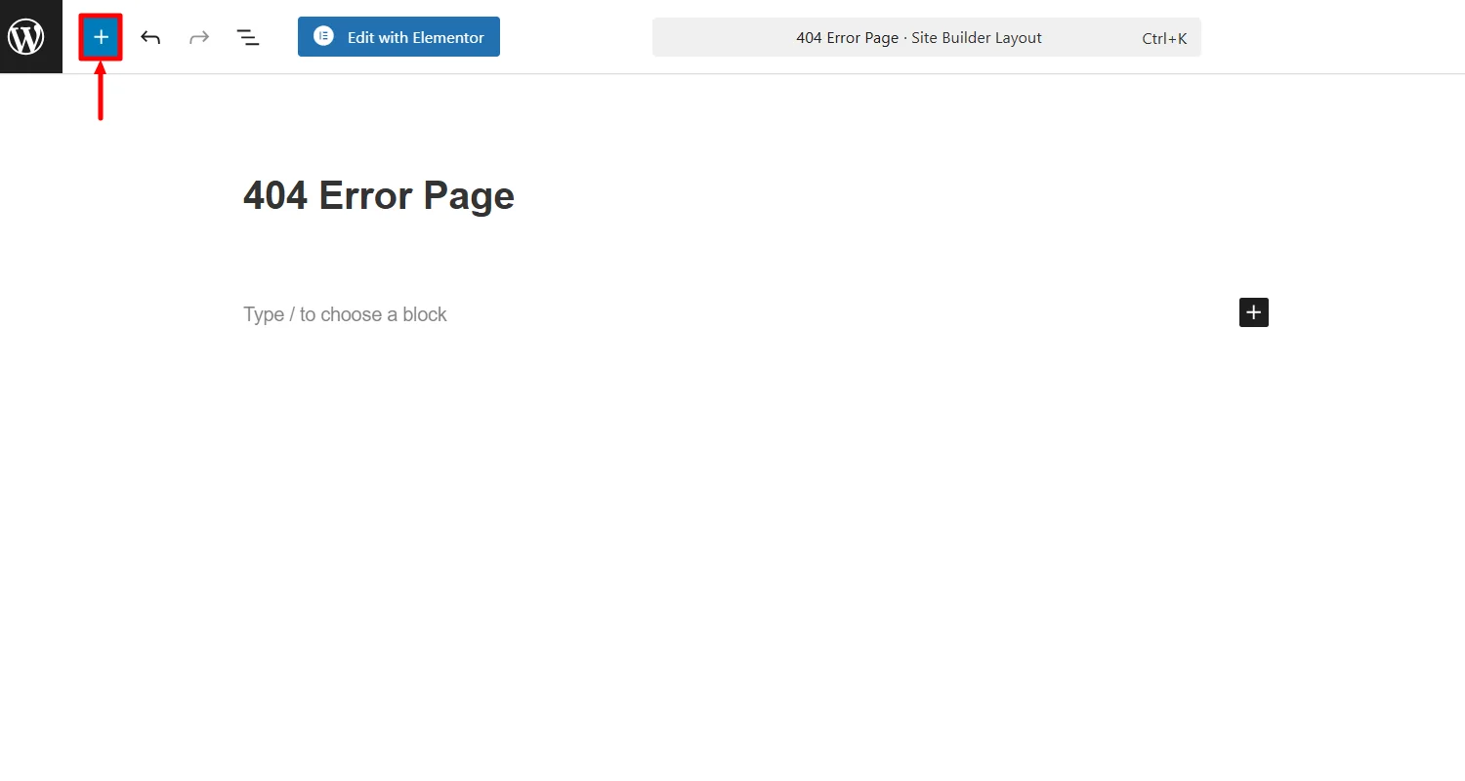Select the 404 Error Page title

(379, 195)
